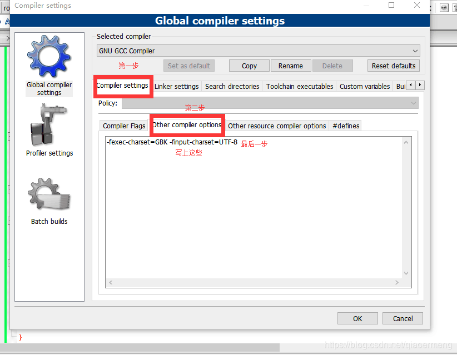Select the Toolchain executables tab
The image size is (457, 355).
coord(300,86)
